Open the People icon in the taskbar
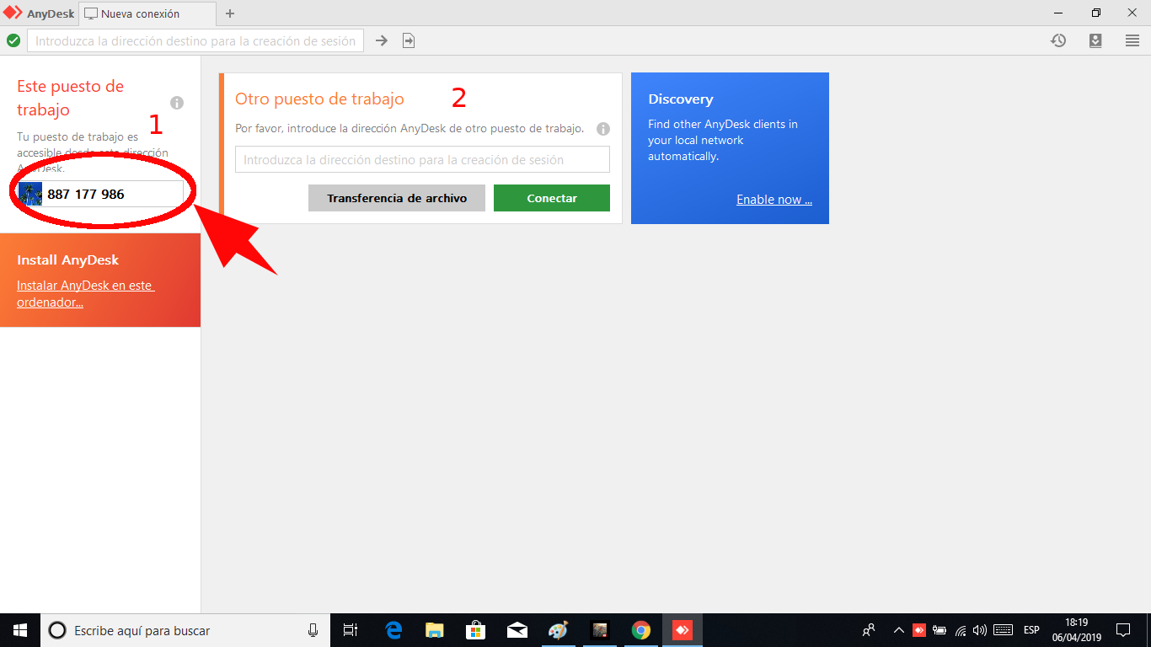Image resolution: width=1151 pixels, height=647 pixels. [869, 630]
